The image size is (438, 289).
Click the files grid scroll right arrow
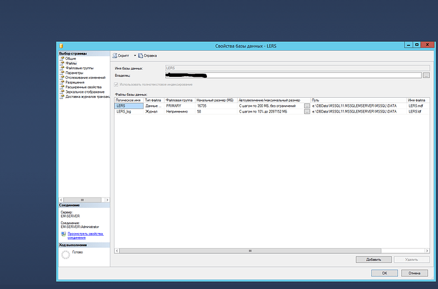pyautogui.click(x=427, y=251)
